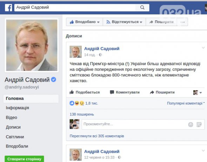Click the green Створити сторінку button

(x=24, y=159)
